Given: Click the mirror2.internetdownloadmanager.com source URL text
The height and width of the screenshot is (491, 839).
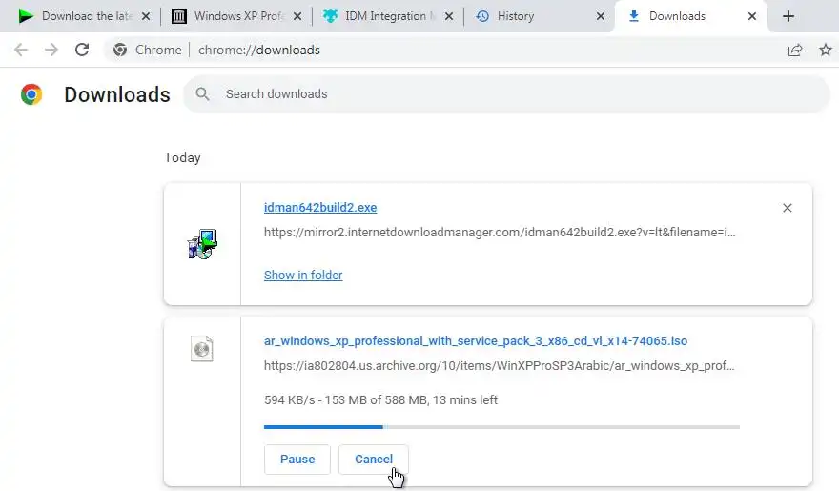Looking at the screenshot, I should tap(500, 232).
